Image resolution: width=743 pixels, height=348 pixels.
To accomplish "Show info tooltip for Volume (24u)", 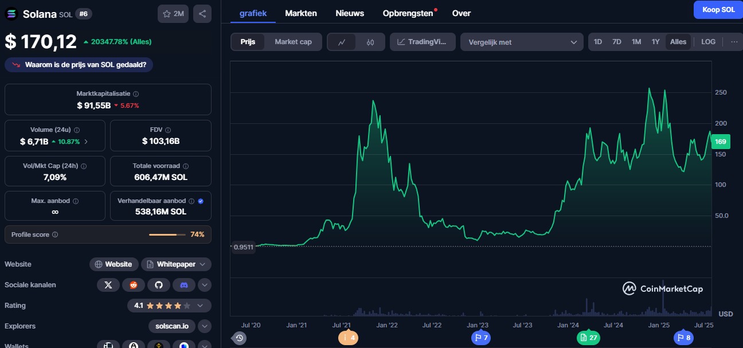I will 77,130.
